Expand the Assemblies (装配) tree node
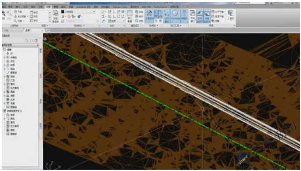The width and height of the screenshot is (301, 171). (4, 95)
